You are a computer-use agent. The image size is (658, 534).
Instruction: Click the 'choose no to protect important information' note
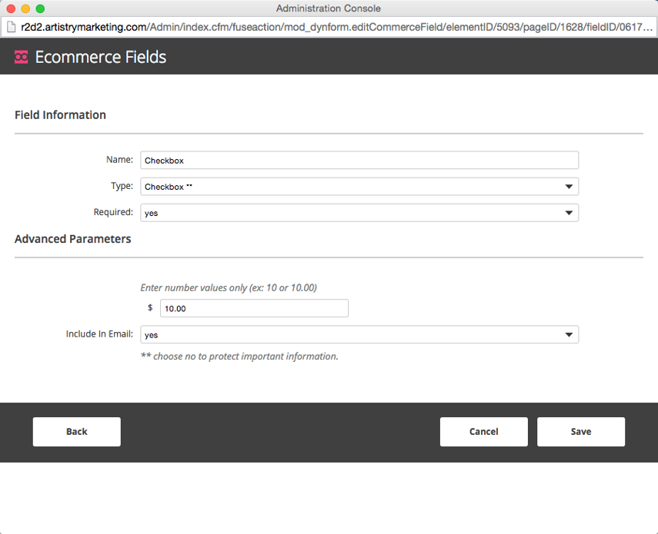pos(239,357)
